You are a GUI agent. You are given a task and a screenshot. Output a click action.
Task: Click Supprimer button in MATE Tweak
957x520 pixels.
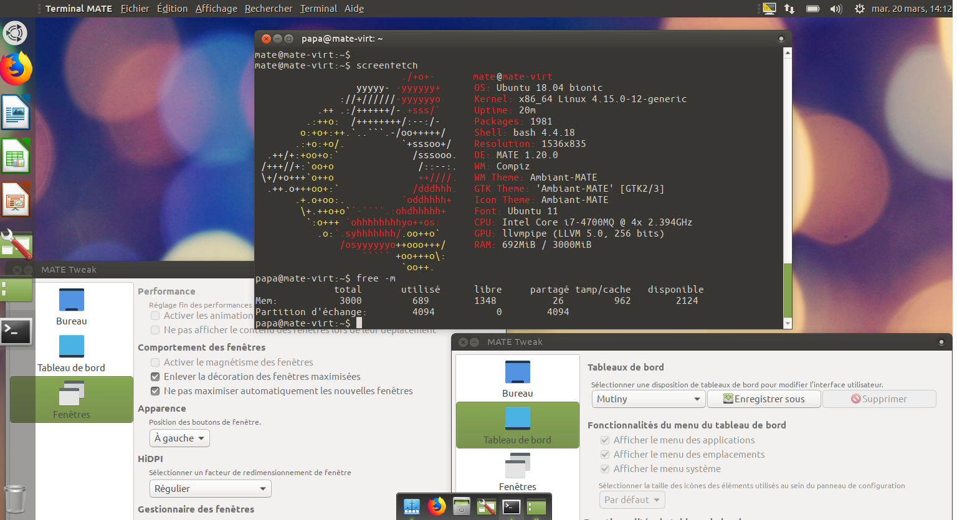(x=879, y=399)
